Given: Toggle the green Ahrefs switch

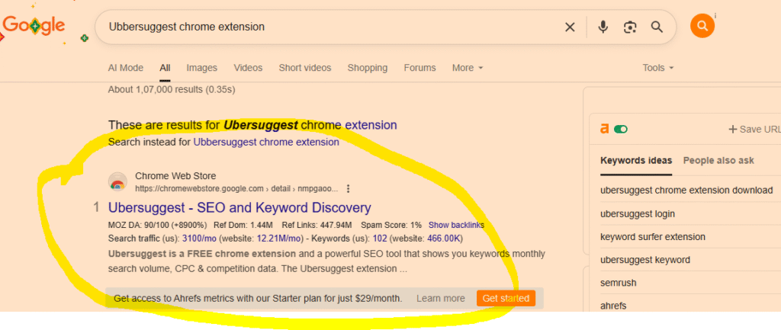Looking at the screenshot, I should pyautogui.click(x=621, y=130).
